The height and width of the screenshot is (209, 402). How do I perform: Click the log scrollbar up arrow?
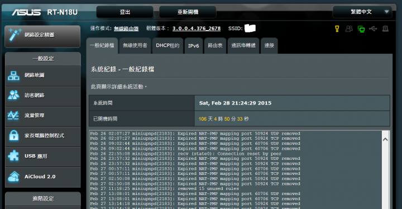tap(385, 139)
